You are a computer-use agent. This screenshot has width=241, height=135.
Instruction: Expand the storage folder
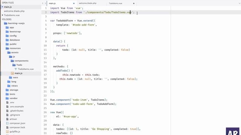(x=14, y=90)
